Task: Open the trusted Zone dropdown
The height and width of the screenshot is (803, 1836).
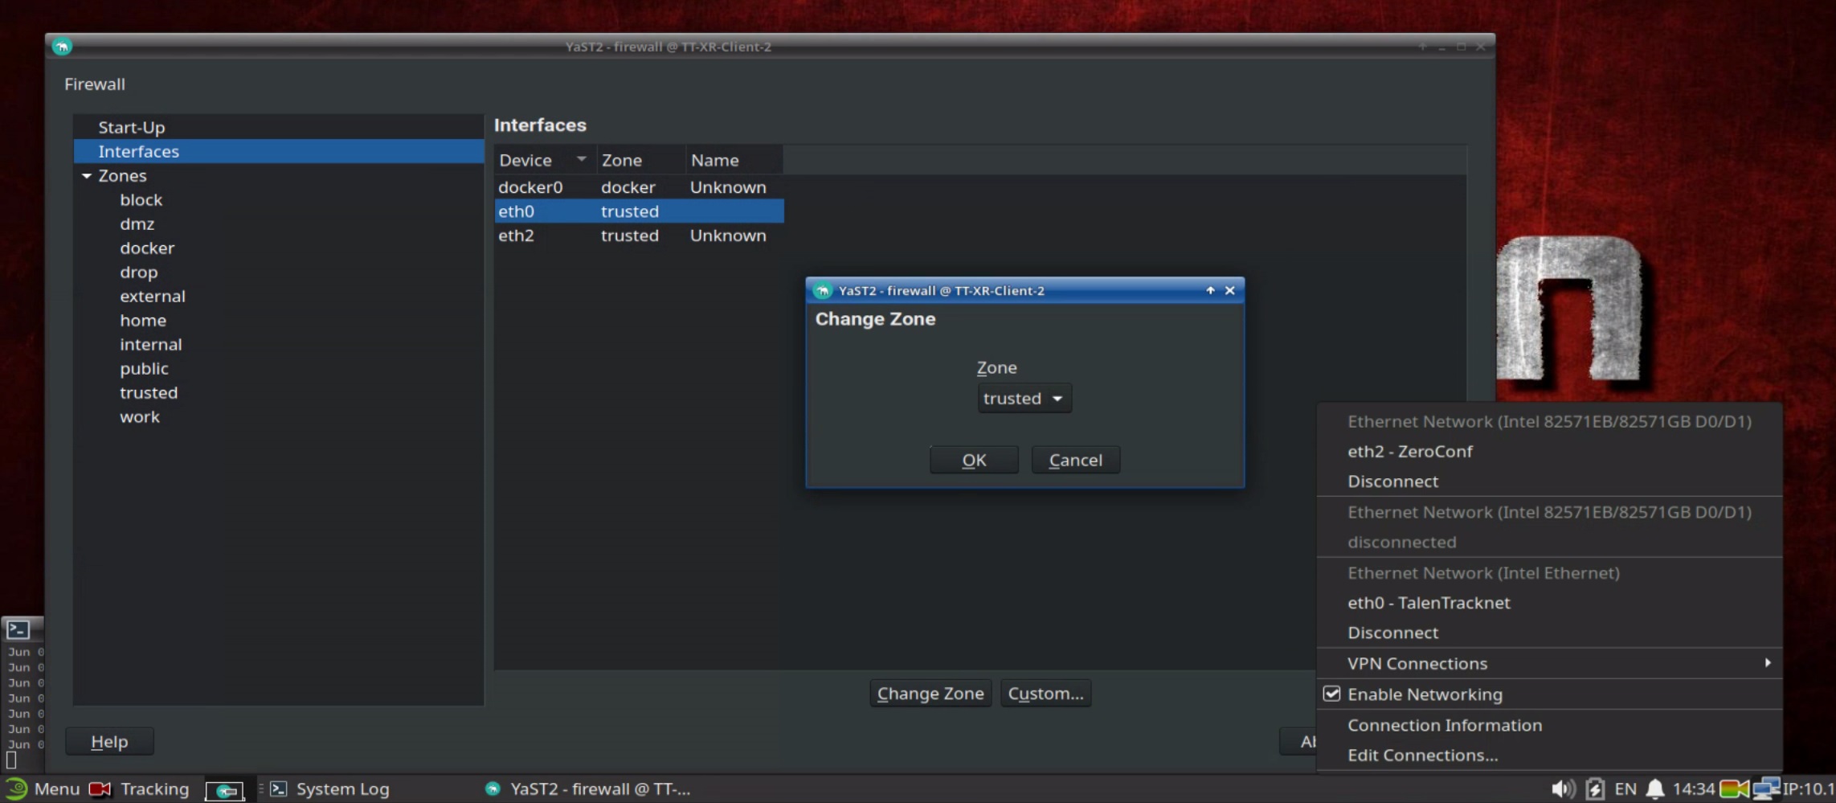Action: [x=1024, y=398]
